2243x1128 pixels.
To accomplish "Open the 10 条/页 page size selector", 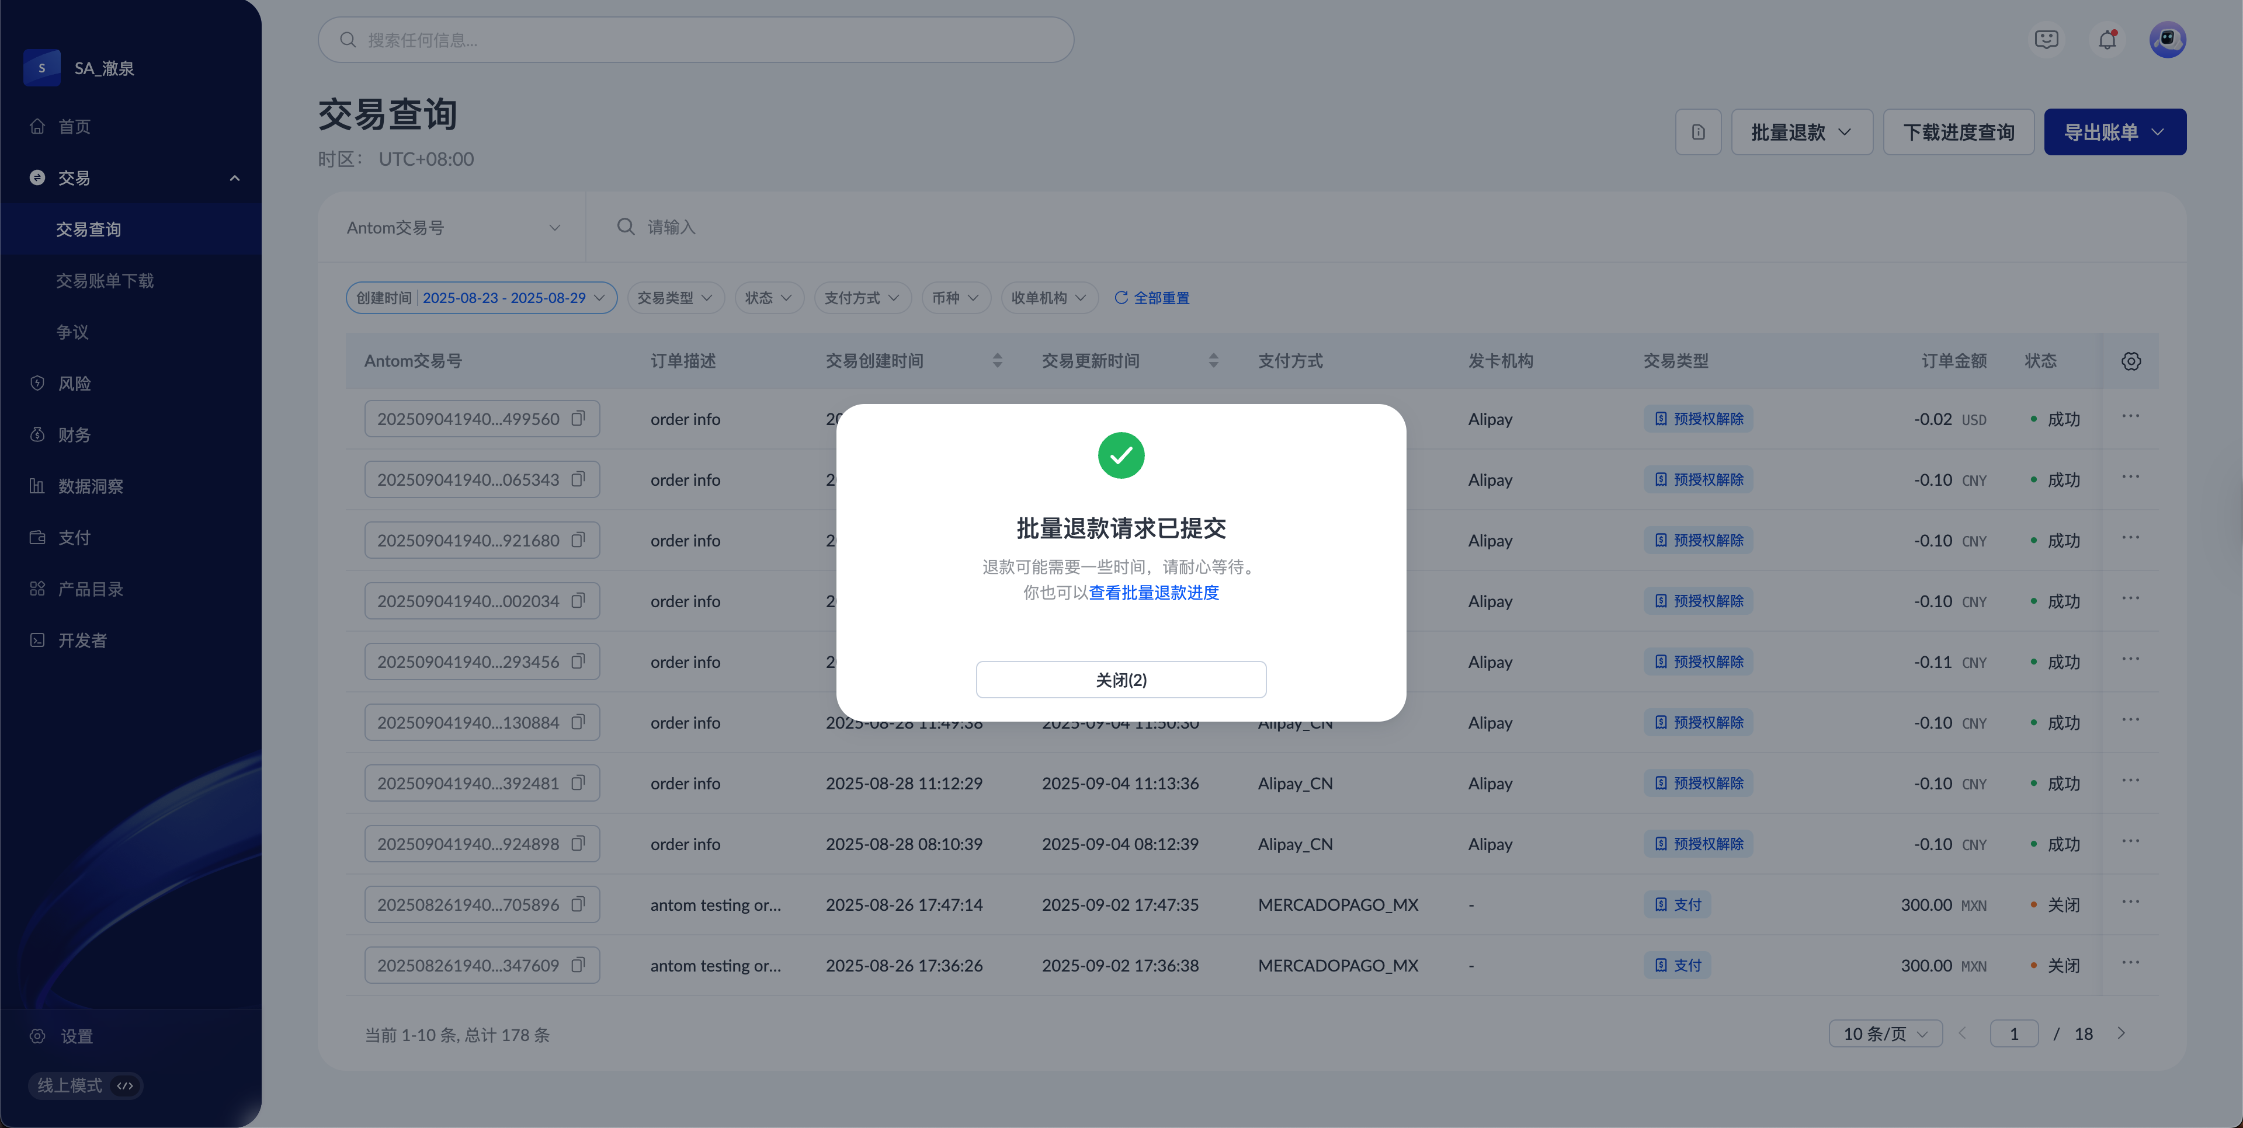I will 1885,1034.
